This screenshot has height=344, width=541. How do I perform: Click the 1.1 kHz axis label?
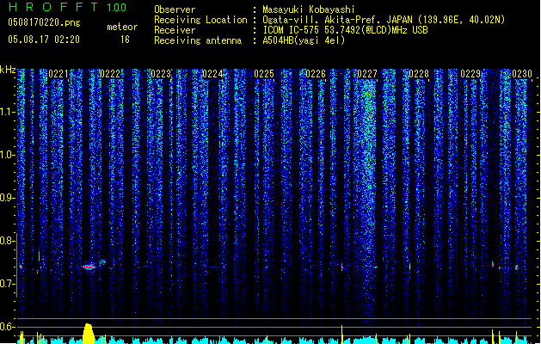click(7, 112)
